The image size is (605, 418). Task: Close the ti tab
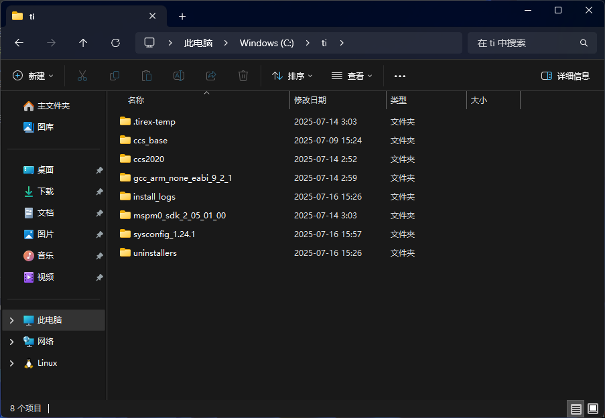(x=152, y=16)
